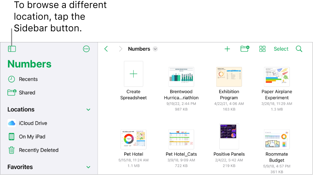This screenshot has width=313, height=175.
Task: Open search with magnifying glass icon
Action: click(299, 49)
